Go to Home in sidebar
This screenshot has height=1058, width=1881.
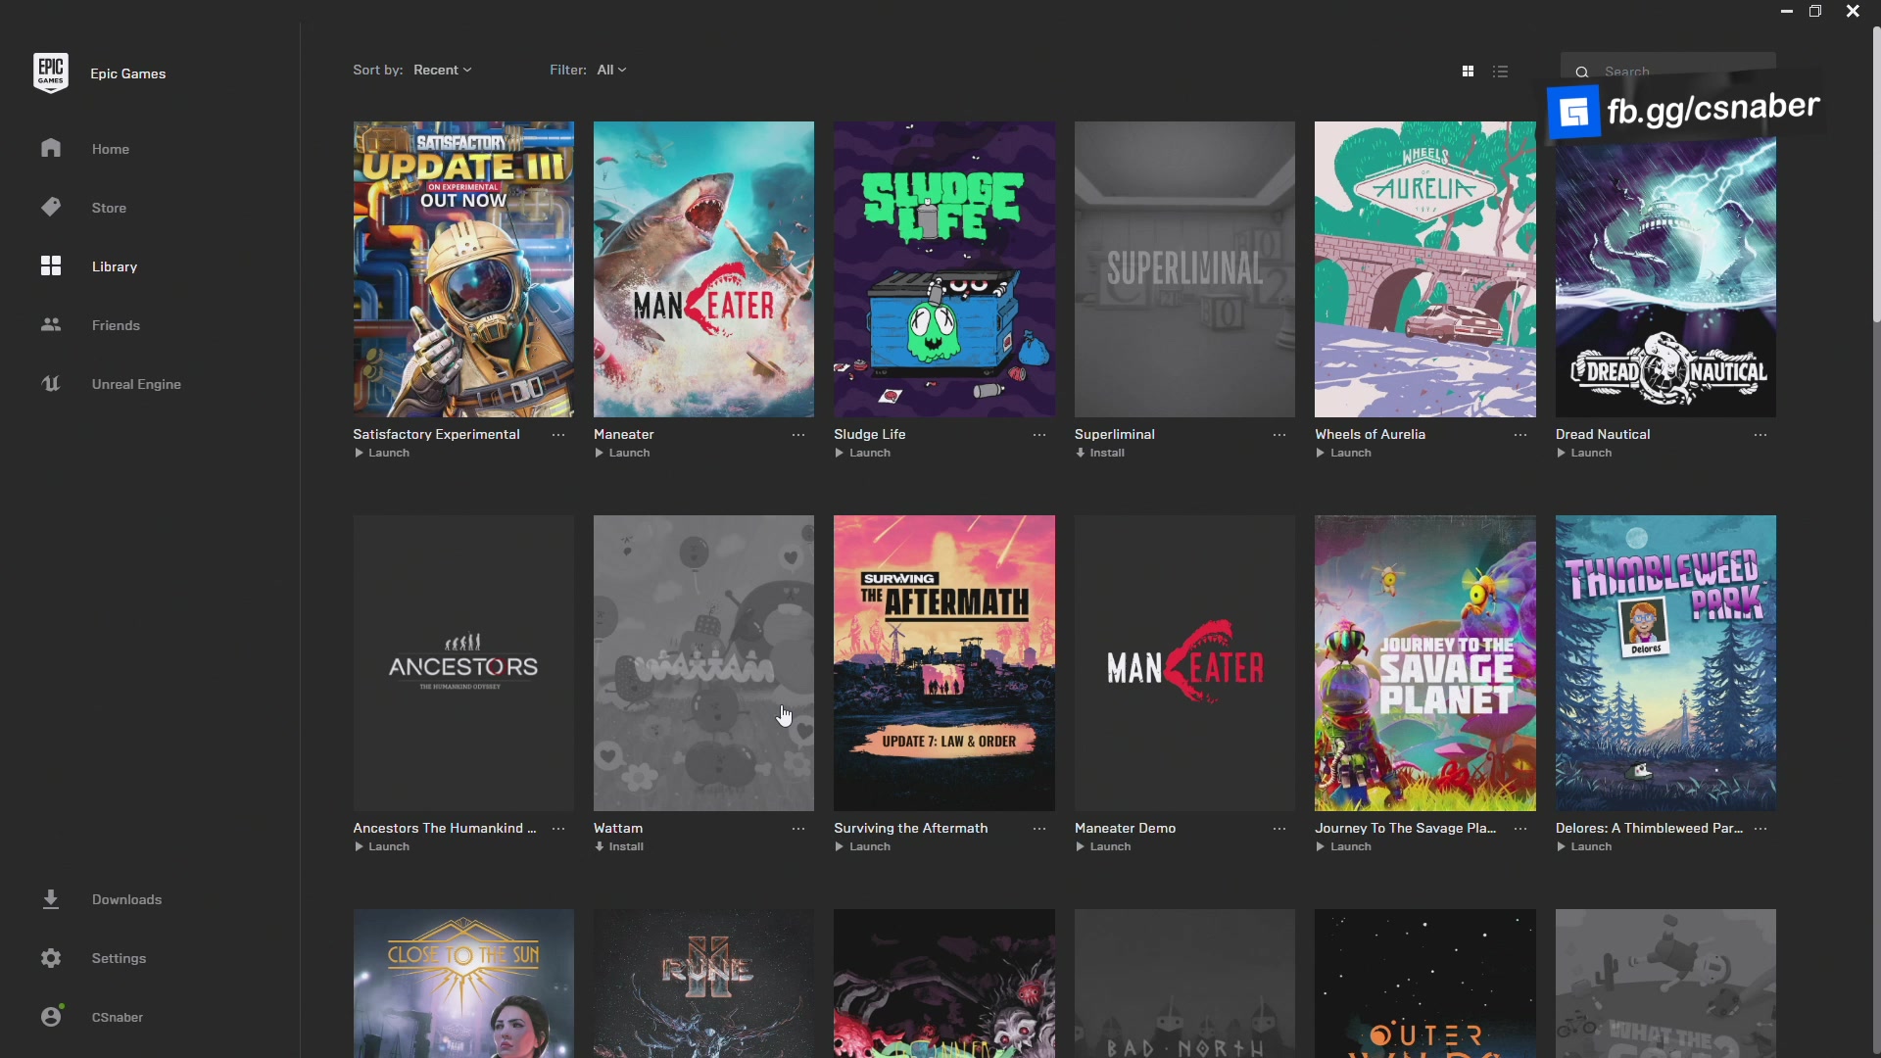click(x=111, y=149)
